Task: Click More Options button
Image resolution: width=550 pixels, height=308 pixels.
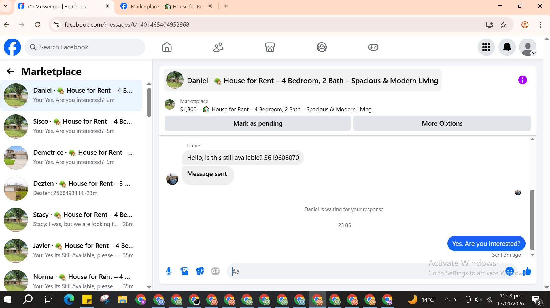Action: tap(442, 123)
